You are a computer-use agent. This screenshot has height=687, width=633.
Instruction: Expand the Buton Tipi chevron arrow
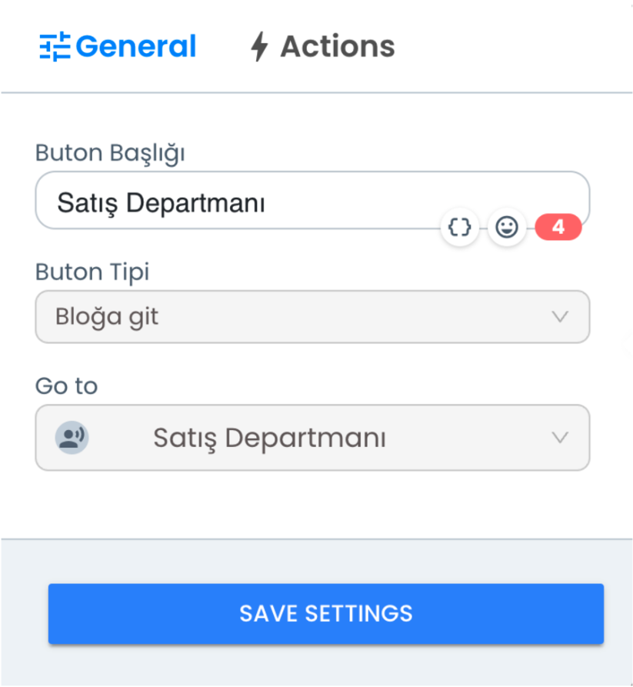pyautogui.click(x=560, y=316)
